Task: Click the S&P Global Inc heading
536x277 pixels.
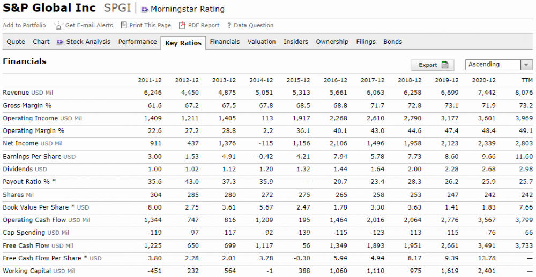Action: pyautogui.click(x=49, y=8)
